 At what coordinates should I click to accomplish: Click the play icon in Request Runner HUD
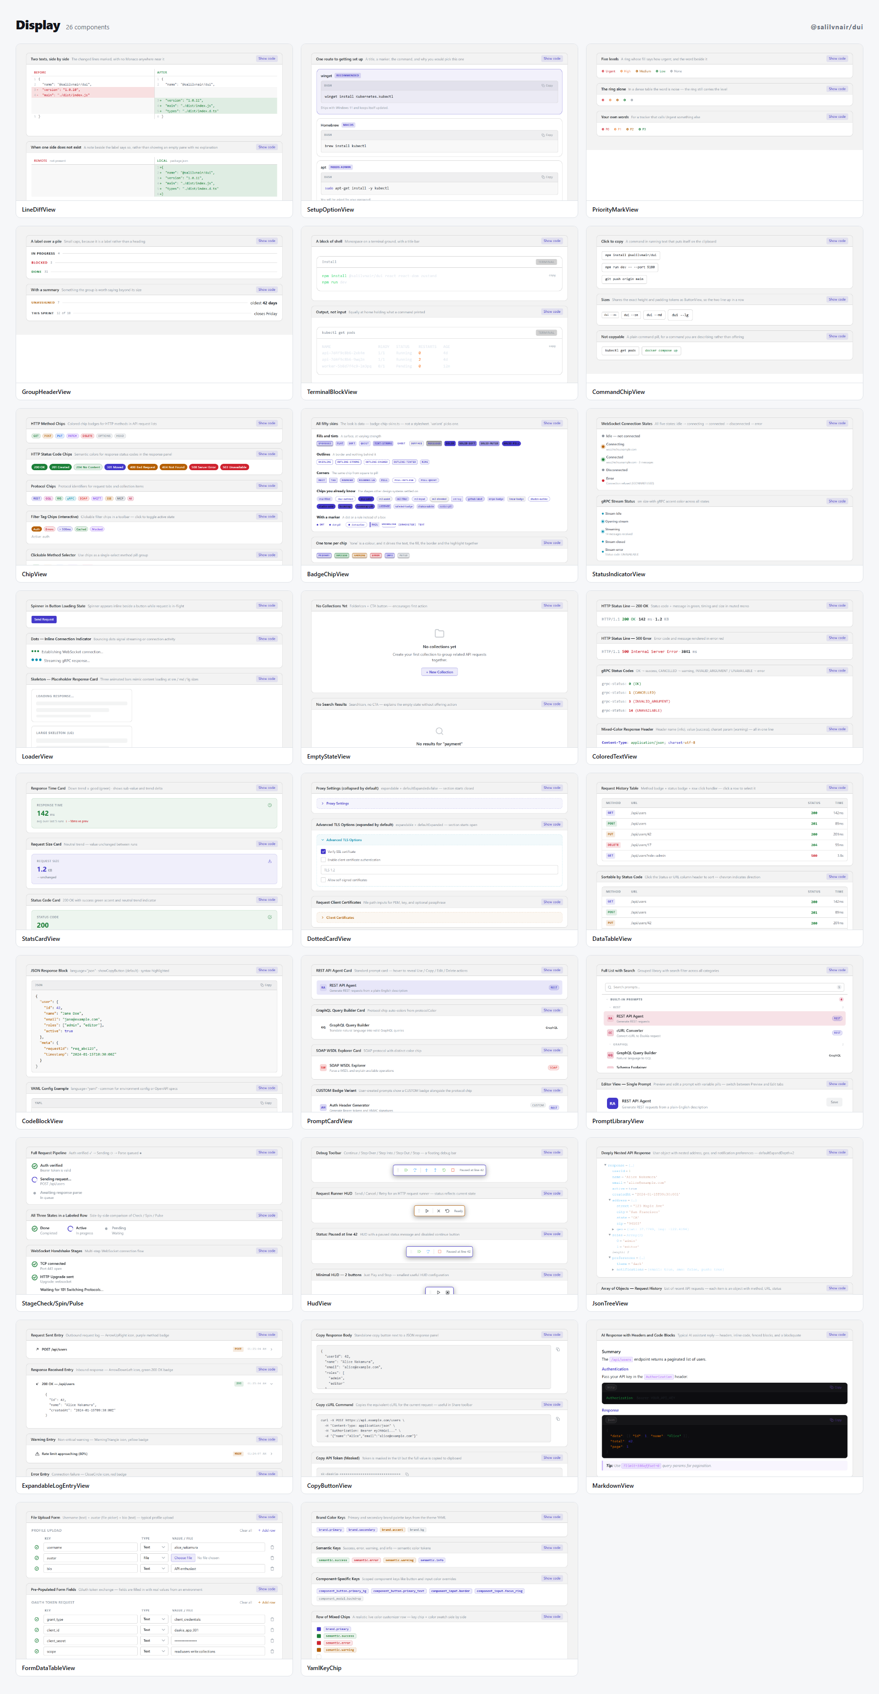[427, 1211]
